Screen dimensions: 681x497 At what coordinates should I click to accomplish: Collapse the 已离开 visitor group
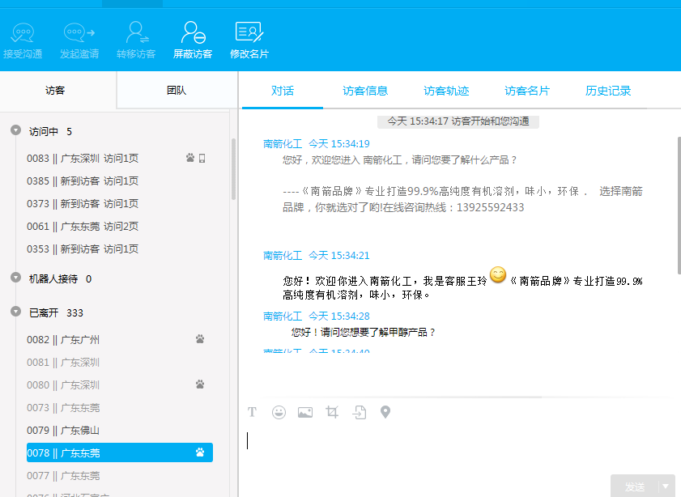[15, 312]
